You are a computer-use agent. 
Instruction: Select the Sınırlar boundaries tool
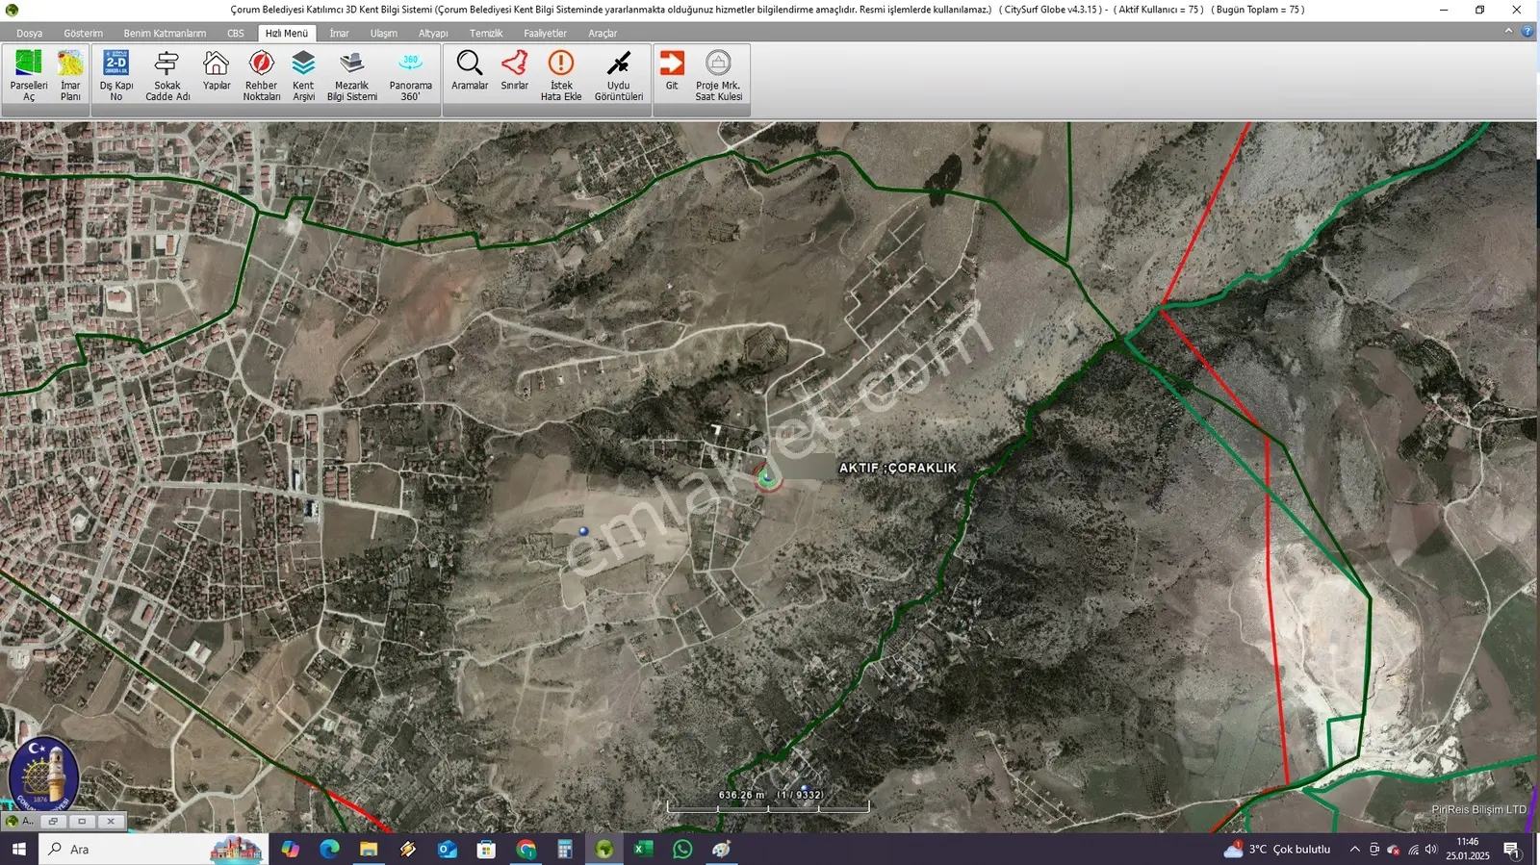[515, 71]
